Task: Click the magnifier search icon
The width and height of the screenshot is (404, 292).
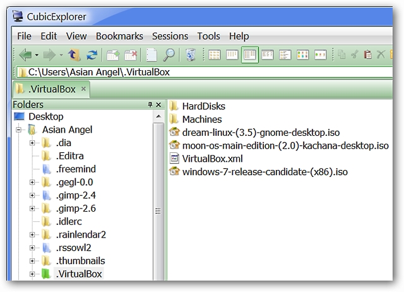Action: click(169, 55)
